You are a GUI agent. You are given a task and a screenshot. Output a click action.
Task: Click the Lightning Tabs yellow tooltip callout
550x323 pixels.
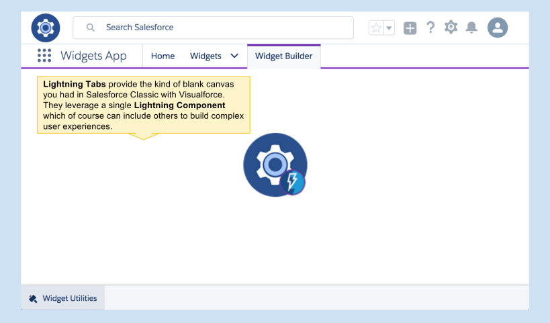[144, 105]
